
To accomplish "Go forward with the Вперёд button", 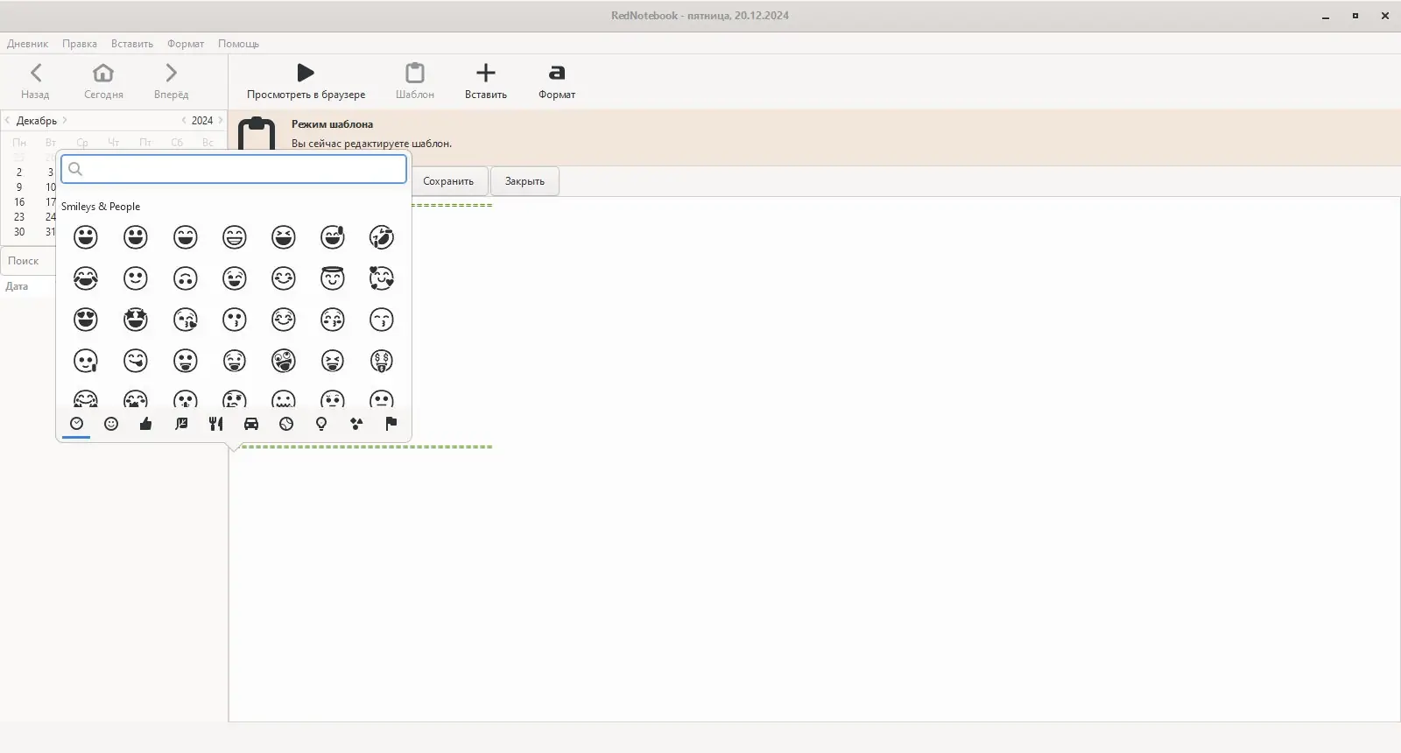I will click(171, 81).
